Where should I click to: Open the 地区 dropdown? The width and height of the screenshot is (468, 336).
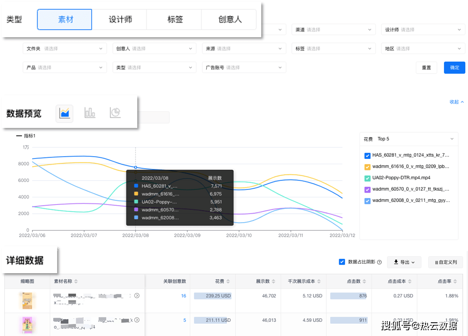click(423, 48)
